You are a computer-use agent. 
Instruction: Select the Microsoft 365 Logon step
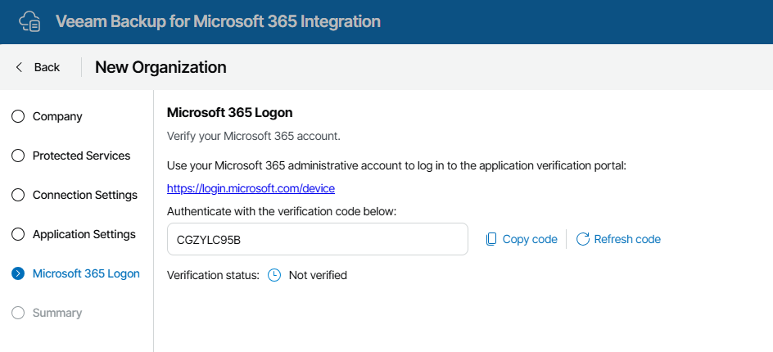[75, 273]
